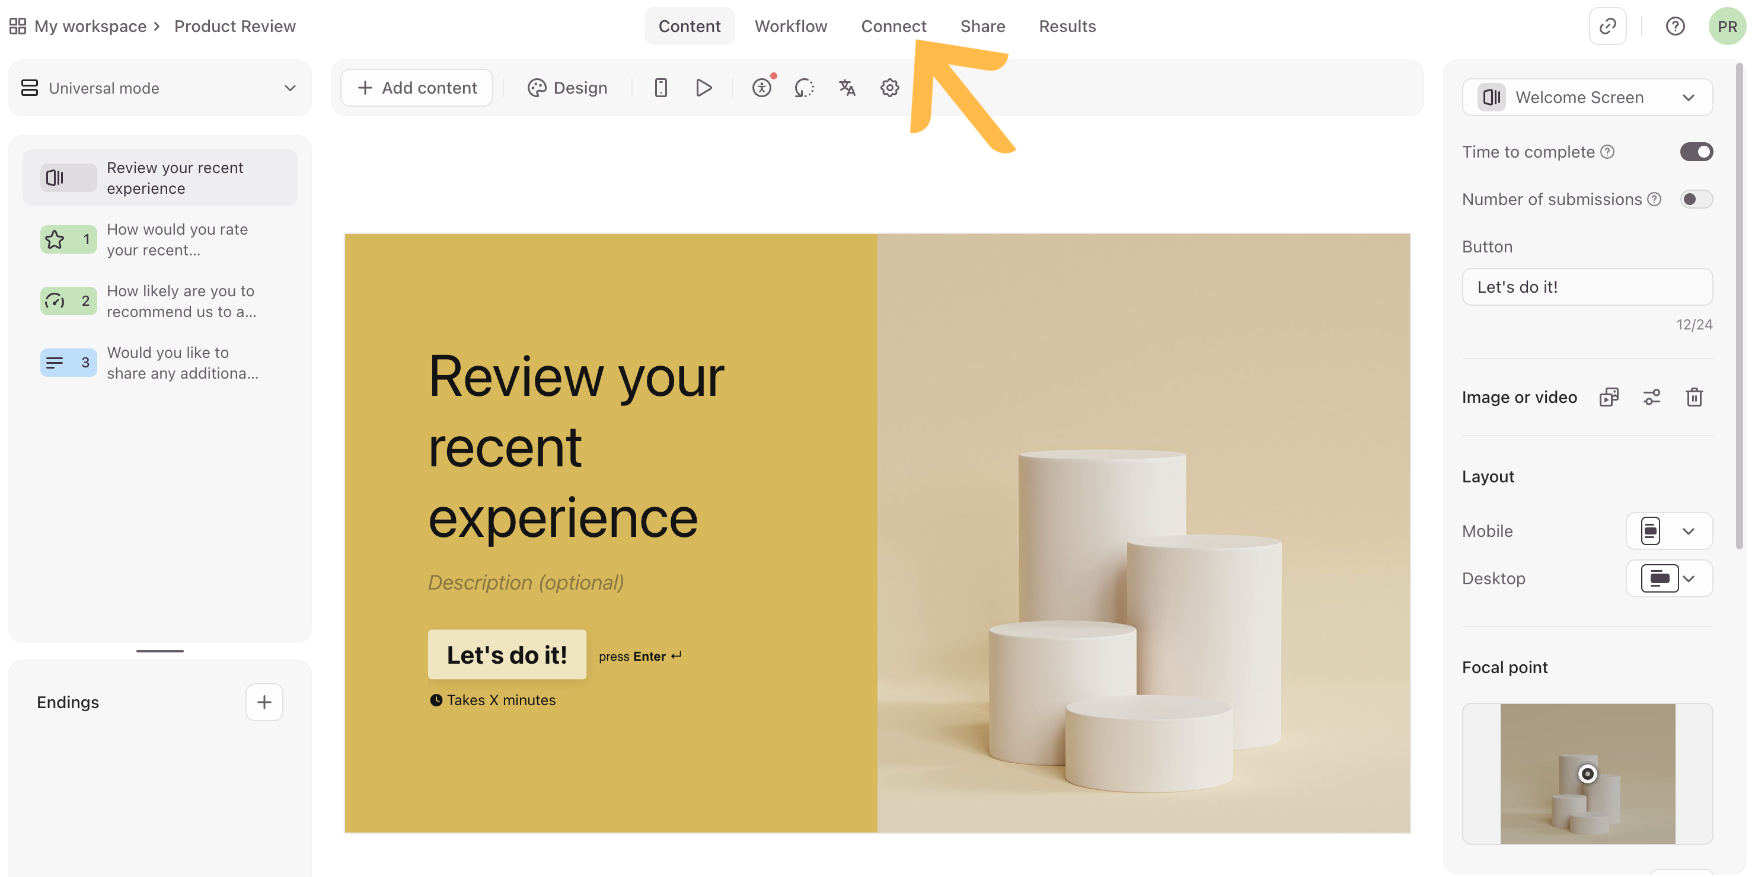This screenshot has height=877, width=1755.
Task: Open the Desktop layout dropdown
Action: 1668,579
